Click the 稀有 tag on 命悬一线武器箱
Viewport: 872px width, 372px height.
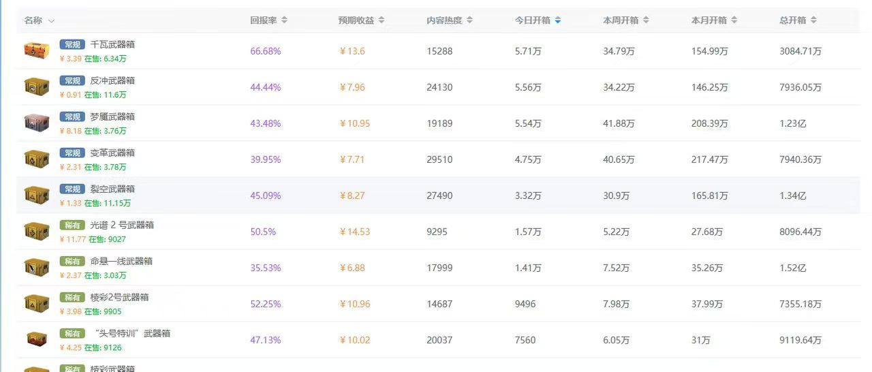[x=72, y=261]
